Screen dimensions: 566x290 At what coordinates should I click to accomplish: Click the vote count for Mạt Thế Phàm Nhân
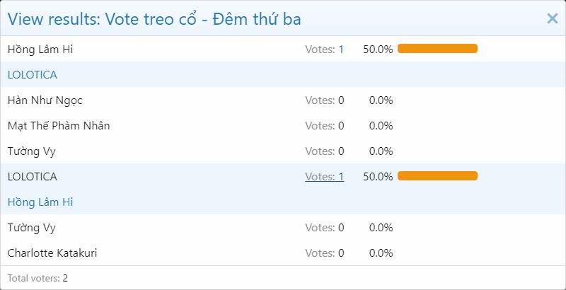pos(324,126)
